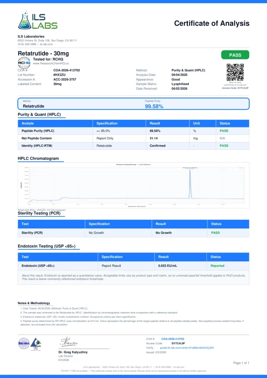The image size is (267, 378).
Task: Click the blue COA-2026-412702 number in footer
Action: tap(173, 339)
